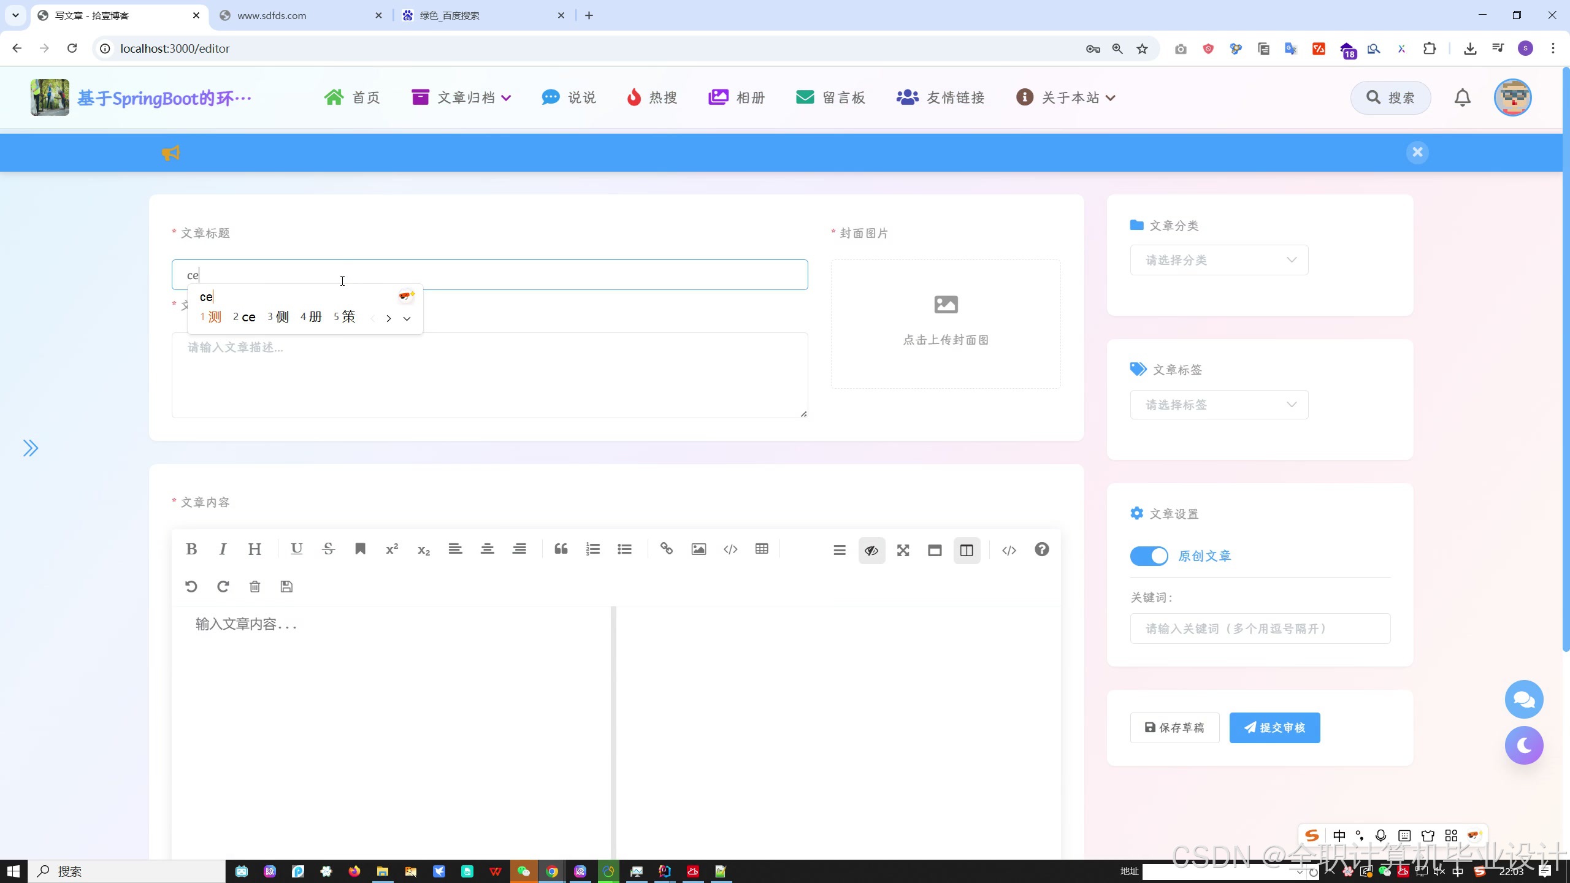Toggle the 原创文章 switch
The width and height of the screenshot is (1570, 883).
[1149, 556]
